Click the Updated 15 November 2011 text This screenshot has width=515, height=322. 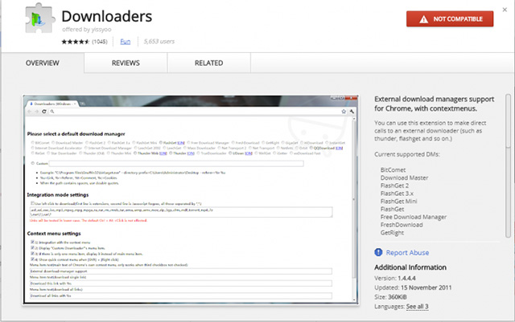[x=413, y=287]
